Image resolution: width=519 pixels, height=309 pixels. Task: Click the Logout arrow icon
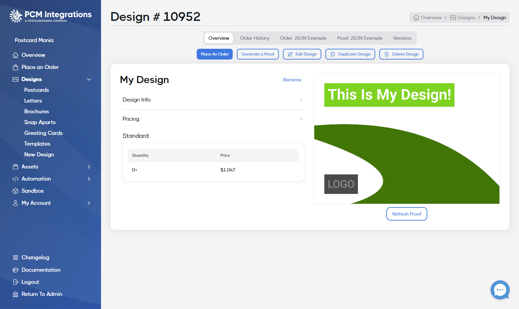(15, 282)
